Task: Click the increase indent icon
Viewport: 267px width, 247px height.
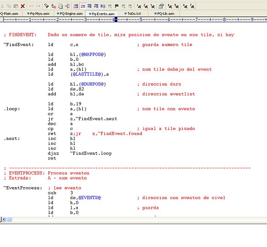Action: pyautogui.click(x=89, y=6)
